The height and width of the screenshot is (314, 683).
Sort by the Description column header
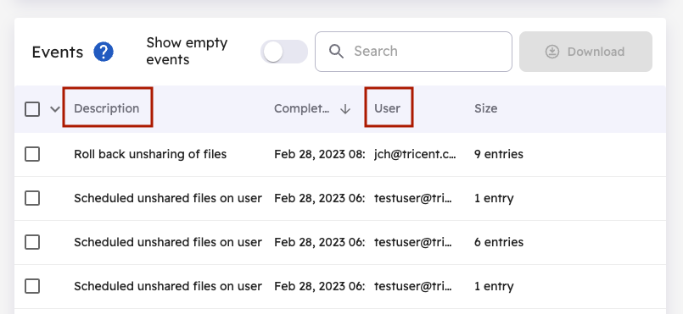point(107,108)
